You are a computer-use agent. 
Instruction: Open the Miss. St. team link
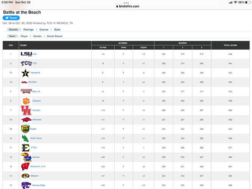point(36,91)
